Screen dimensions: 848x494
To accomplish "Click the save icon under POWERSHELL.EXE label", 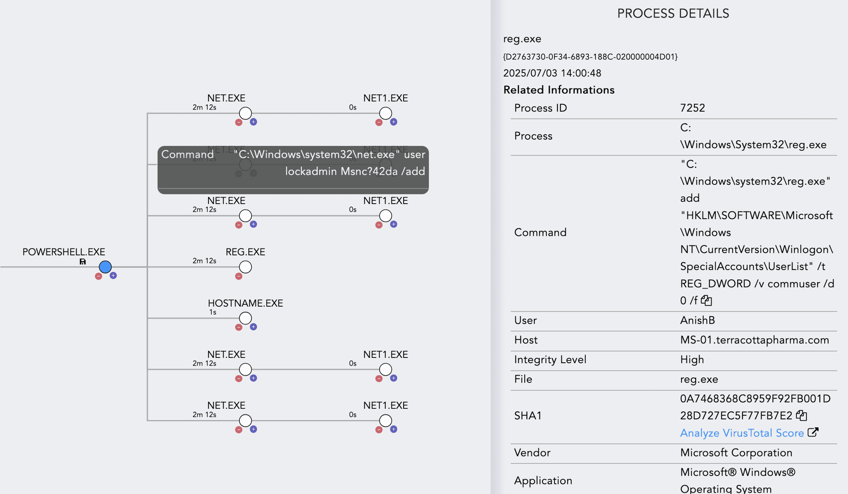I will click(83, 262).
